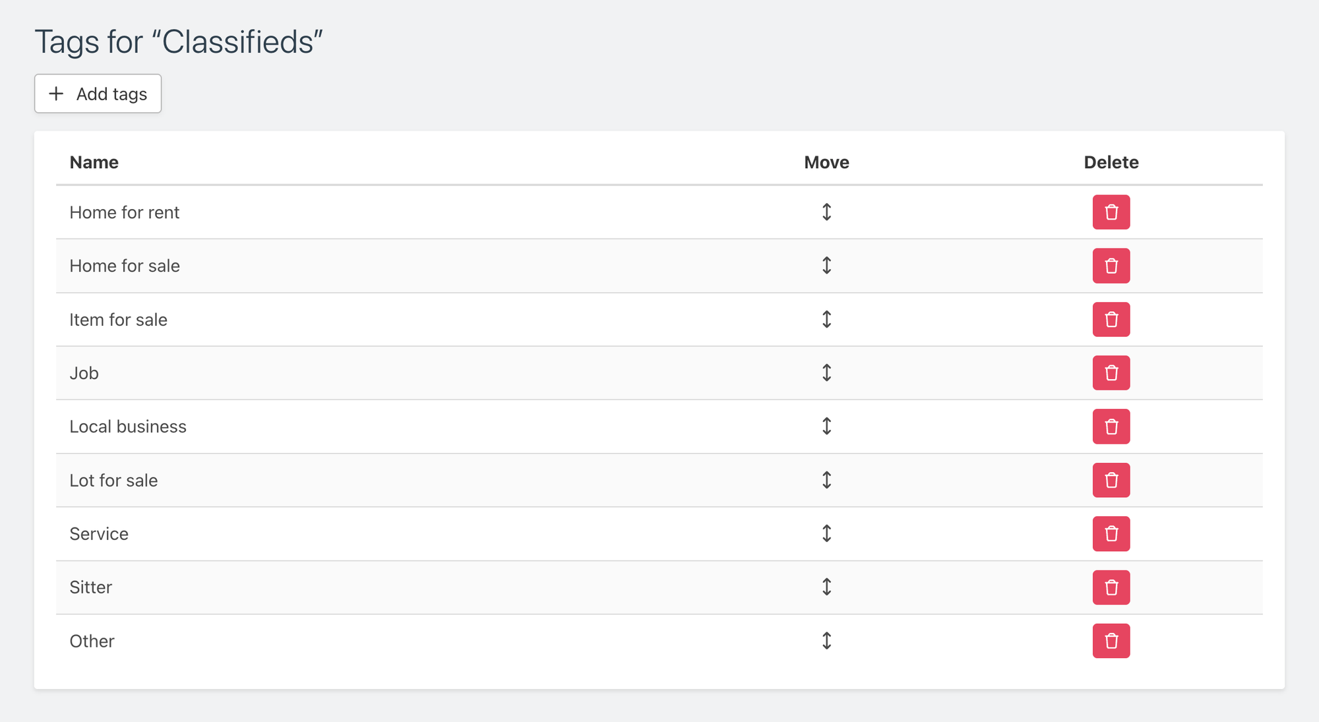Grab the move handle for "Home for sale"
The width and height of the screenshot is (1319, 722).
[x=826, y=266]
